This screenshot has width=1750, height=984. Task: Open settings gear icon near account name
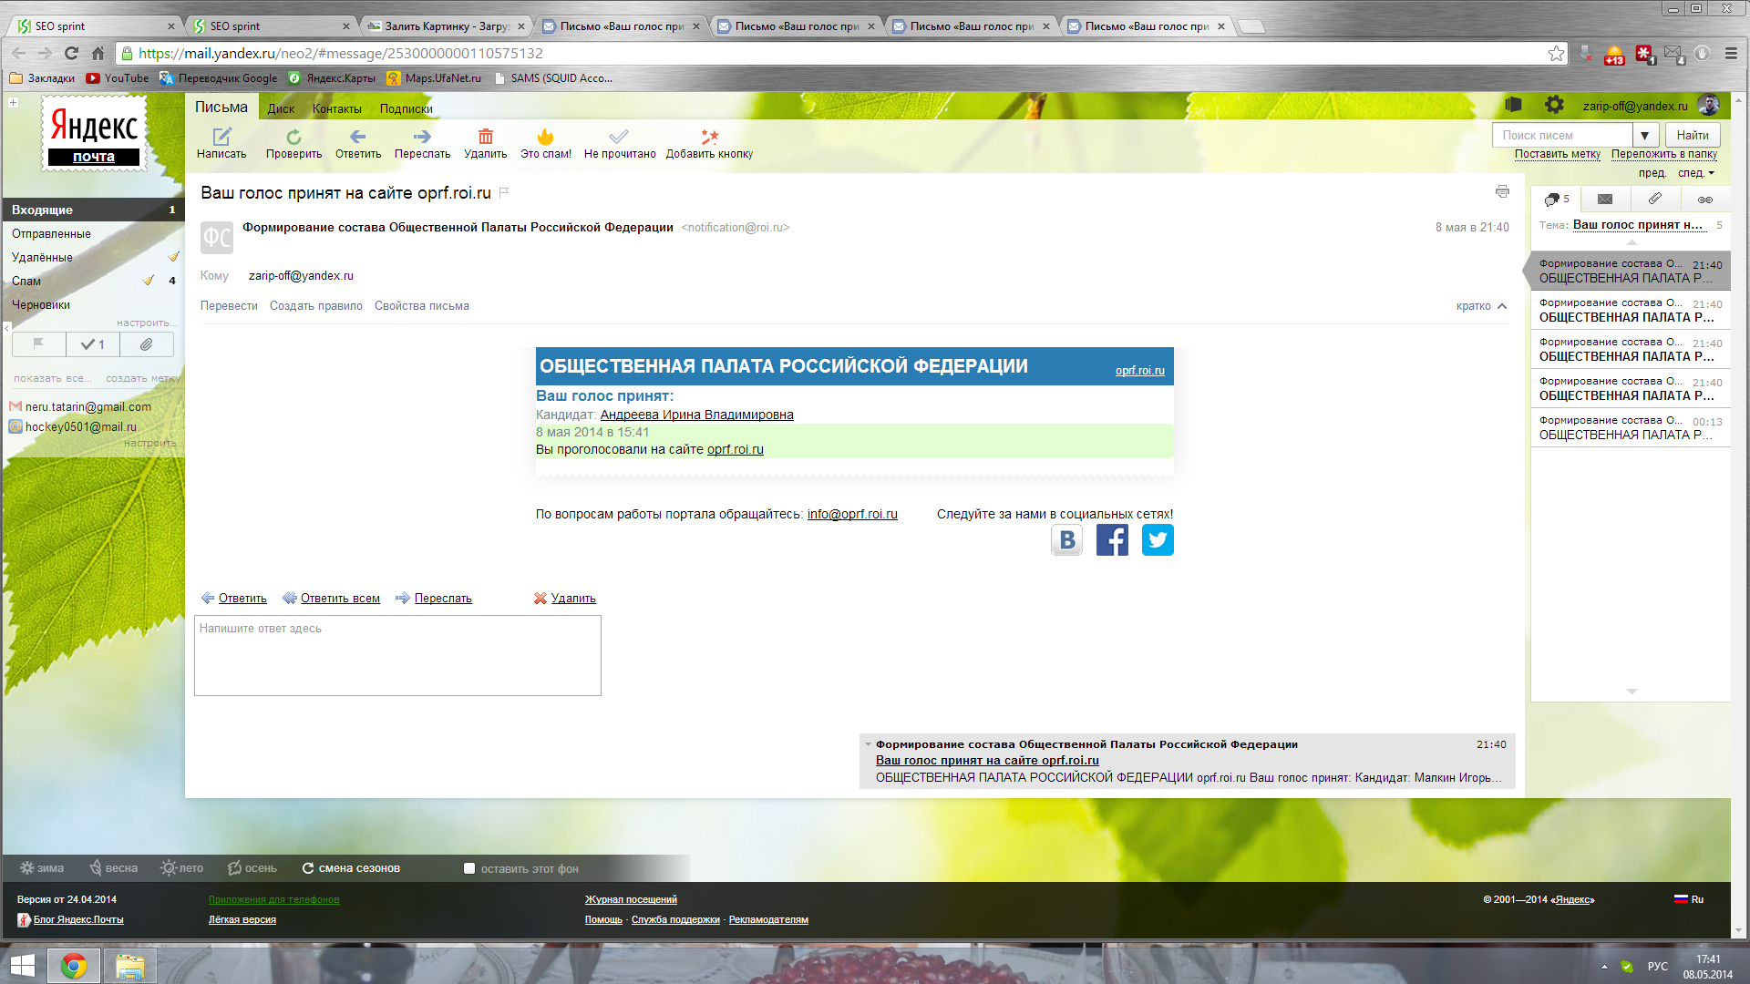1554,106
